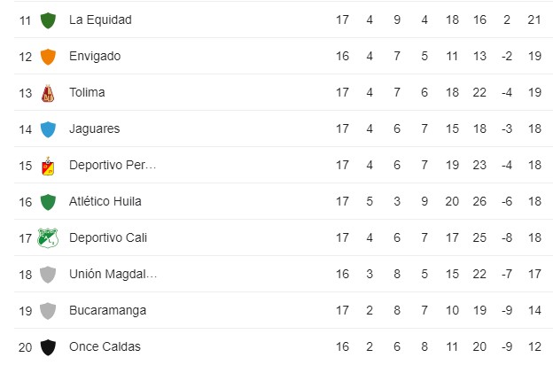553x373 pixels.
Task: Click the Tolima club crest
Action: click(48, 93)
